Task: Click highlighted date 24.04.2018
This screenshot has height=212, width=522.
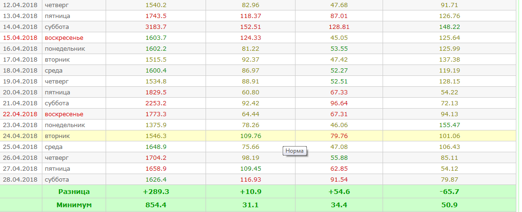Action: point(20,136)
